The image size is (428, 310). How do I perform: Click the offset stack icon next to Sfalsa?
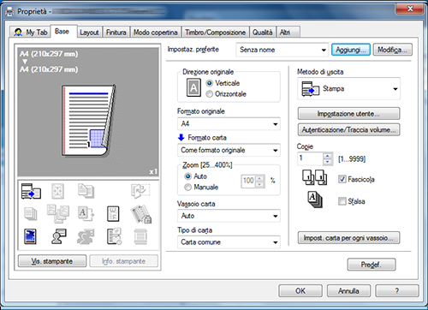(315, 200)
